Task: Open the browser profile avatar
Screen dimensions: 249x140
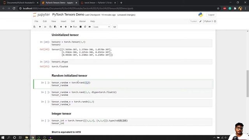Action: point(240,9)
